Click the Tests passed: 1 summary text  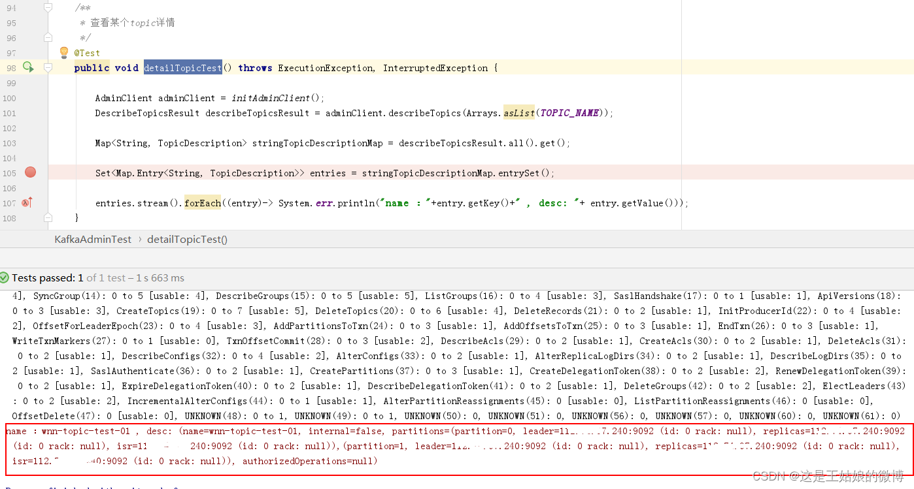(x=49, y=277)
